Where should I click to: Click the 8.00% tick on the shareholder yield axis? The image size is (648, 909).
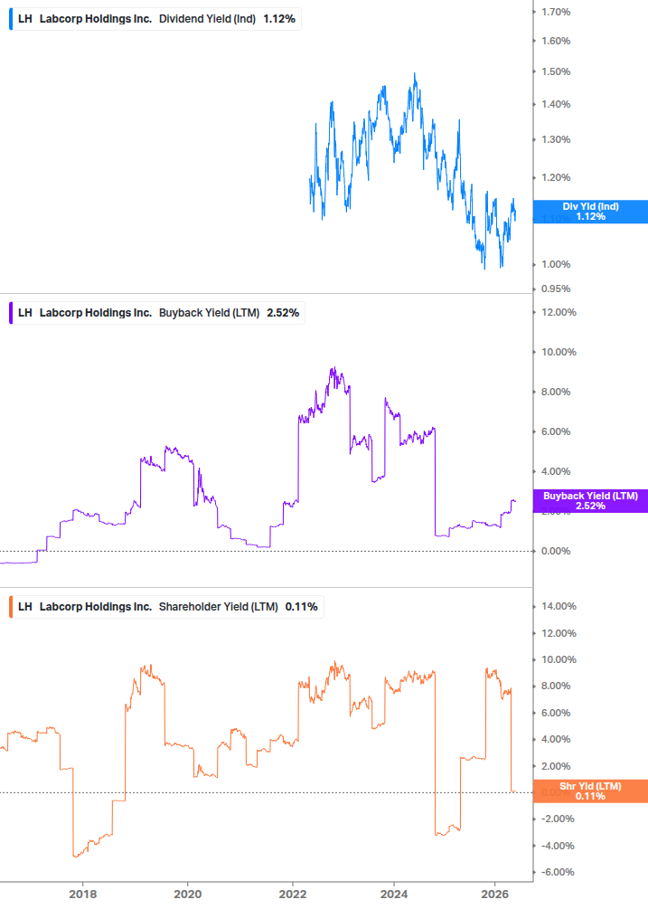[x=556, y=686]
